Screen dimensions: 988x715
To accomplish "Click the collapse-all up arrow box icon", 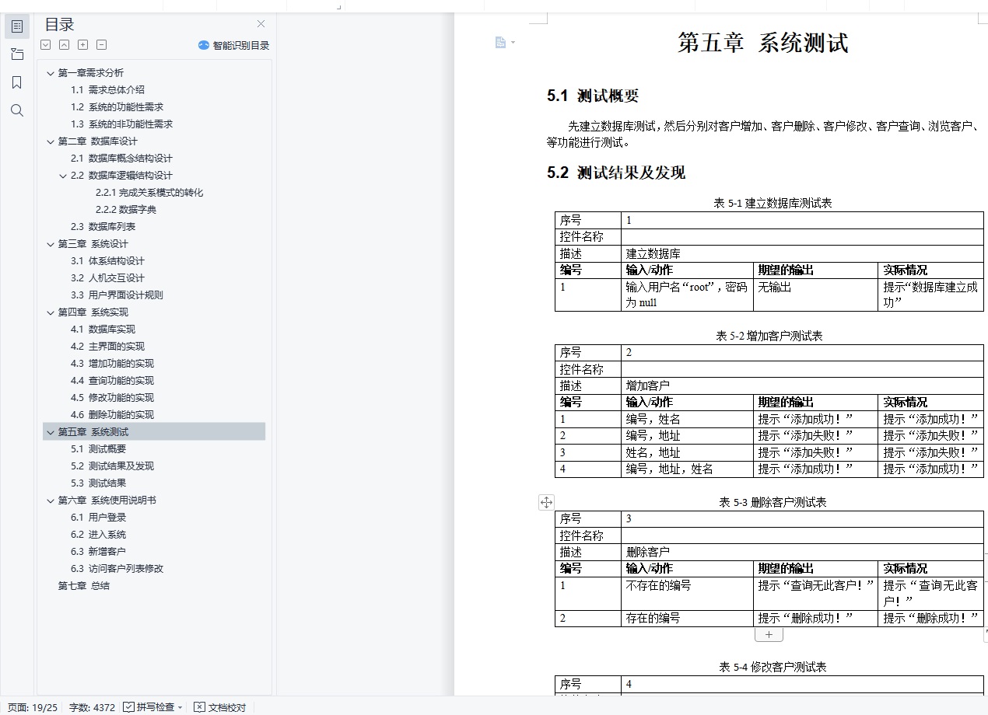I will pos(65,45).
